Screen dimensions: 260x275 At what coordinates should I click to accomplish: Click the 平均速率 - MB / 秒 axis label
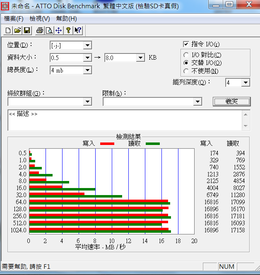pyautogui.click(x=100, y=247)
